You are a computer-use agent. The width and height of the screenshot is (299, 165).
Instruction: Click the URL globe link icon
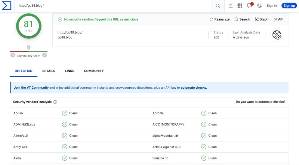pos(277,35)
